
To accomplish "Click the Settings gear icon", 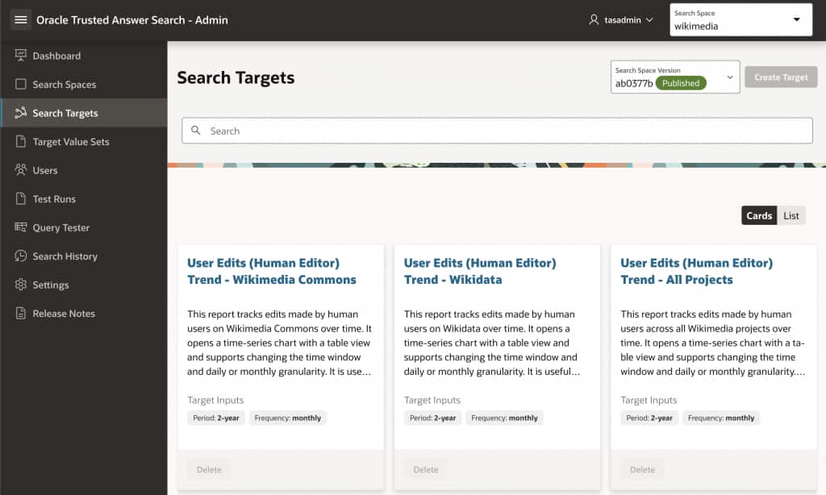I will click(x=20, y=285).
